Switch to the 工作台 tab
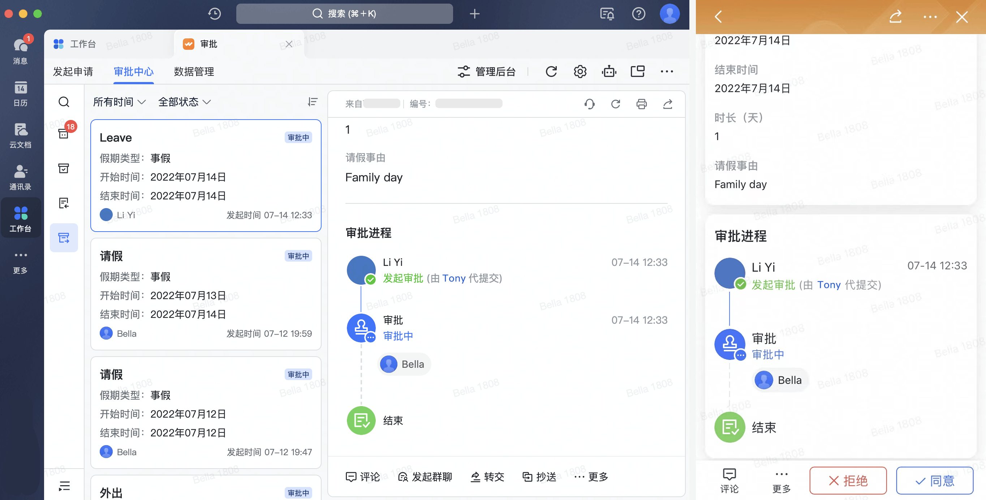The image size is (986, 500). pyautogui.click(x=109, y=44)
